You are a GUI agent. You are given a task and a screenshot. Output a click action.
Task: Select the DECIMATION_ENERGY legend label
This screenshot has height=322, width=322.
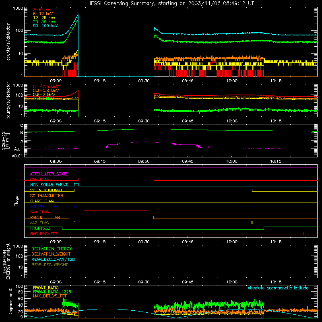pyautogui.click(x=52, y=249)
